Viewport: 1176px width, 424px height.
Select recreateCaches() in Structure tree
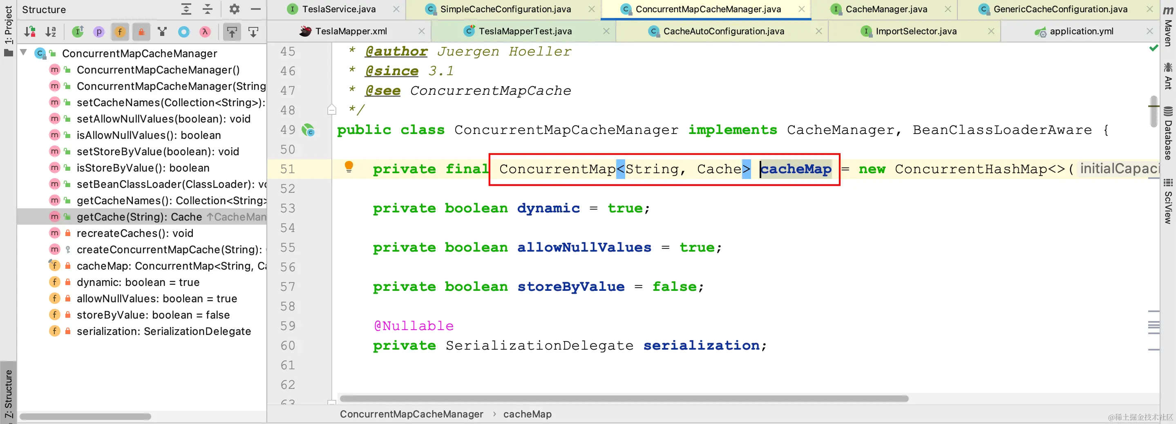[135, 233]
